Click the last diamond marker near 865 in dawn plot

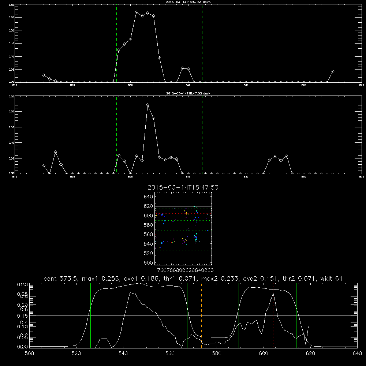(333, 71)
